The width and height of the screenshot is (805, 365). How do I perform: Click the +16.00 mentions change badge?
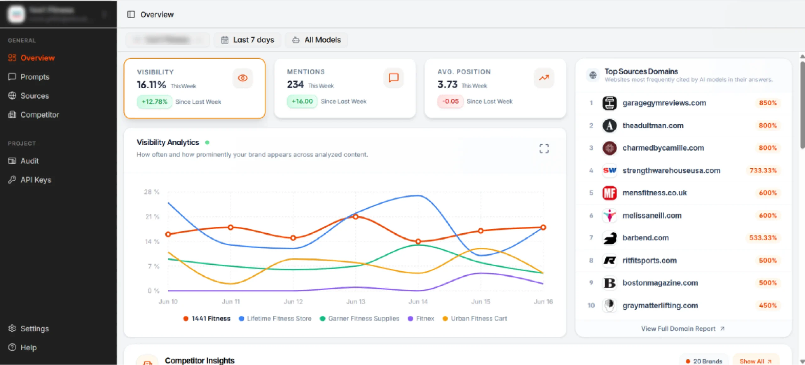[302, 101]
